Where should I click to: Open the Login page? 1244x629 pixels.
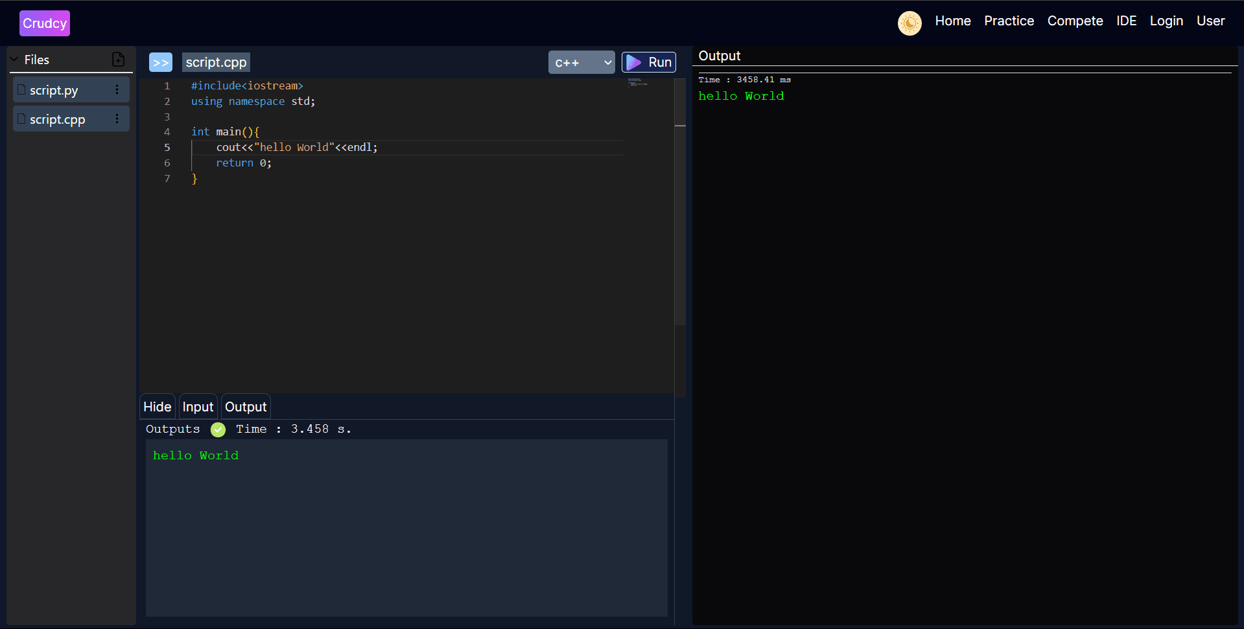tap(1166, 21)
